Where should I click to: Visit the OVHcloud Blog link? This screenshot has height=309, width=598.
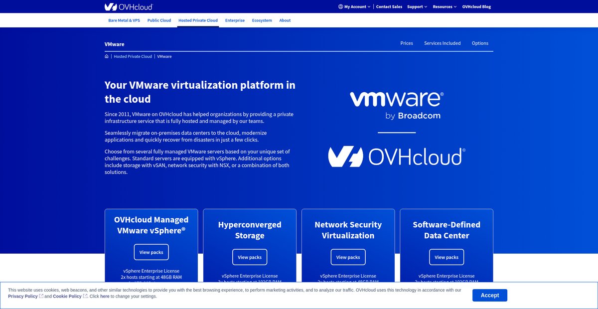click(476, 6)
